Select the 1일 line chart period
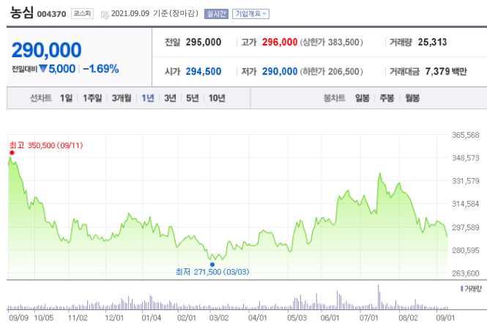This screenshot has height=335, width=487. (x=66, y=98)
